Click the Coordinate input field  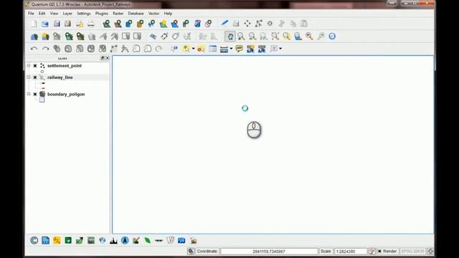269,252
